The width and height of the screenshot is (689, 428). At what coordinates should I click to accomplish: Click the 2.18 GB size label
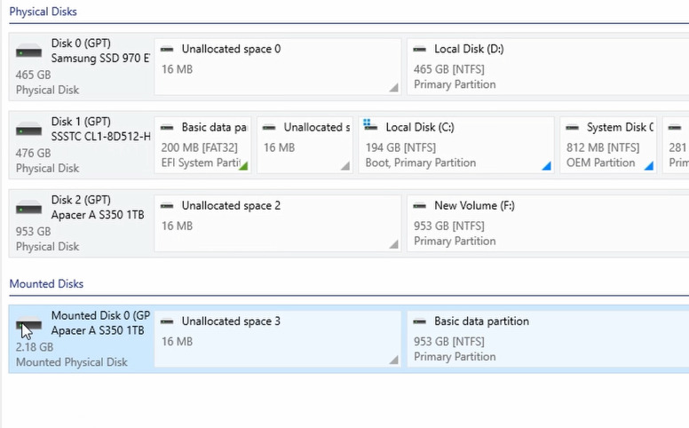point(35,347)
